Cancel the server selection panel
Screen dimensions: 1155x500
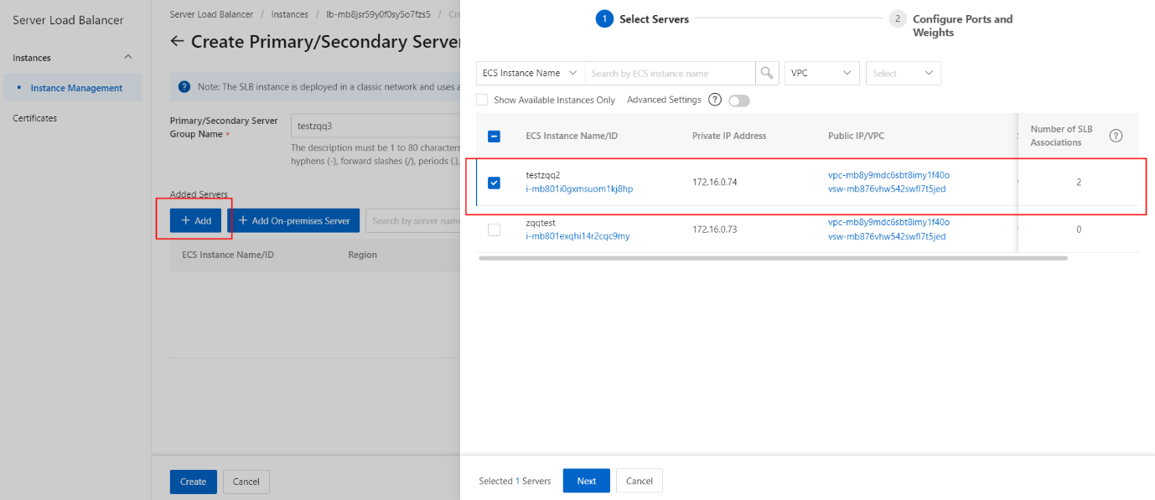coord(640,481)
